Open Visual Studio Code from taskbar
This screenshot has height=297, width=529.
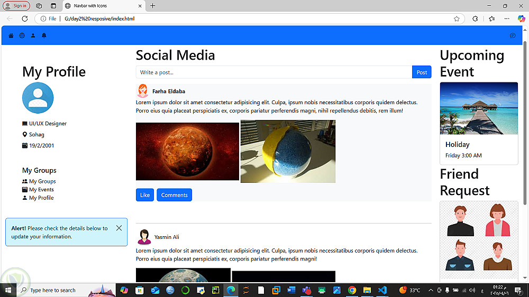pyautogui.click(x=382, y=290)
